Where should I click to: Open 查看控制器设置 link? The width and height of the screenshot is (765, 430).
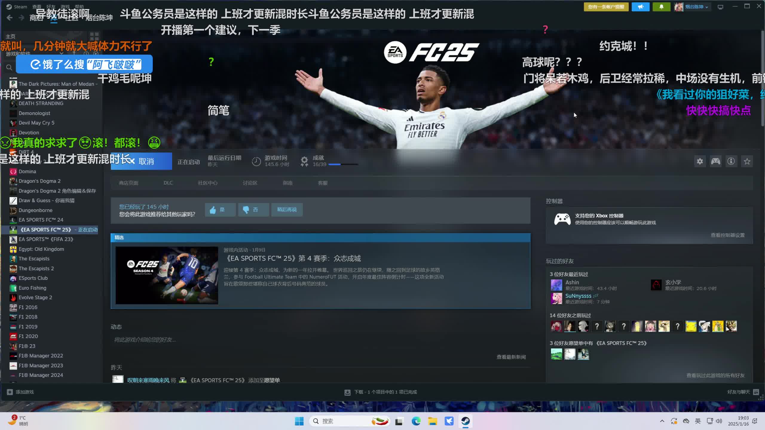click(x=728, y=235)
